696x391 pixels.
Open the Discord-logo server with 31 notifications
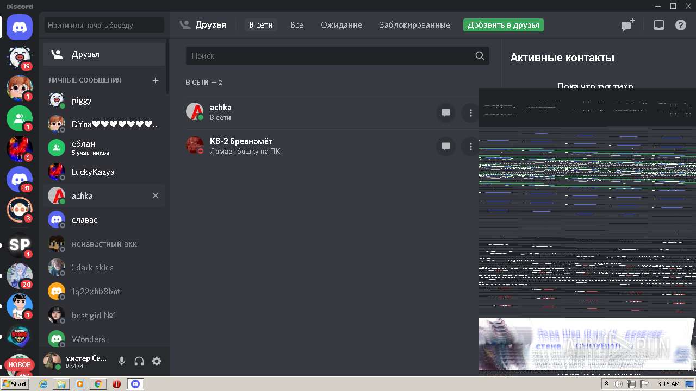click(20, 179)
